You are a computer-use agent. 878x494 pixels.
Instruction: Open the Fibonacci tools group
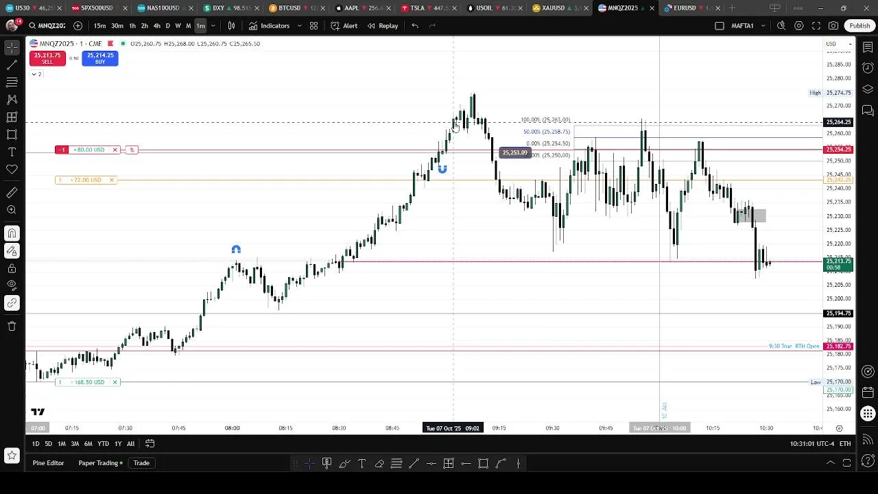pos(12,82)
